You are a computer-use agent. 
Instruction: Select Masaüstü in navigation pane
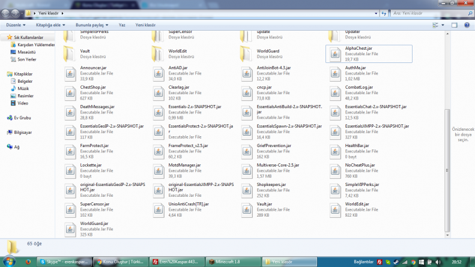point(26,52)
